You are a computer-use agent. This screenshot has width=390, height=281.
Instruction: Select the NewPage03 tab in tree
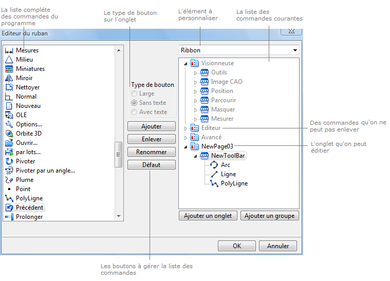tap(217, 146)
